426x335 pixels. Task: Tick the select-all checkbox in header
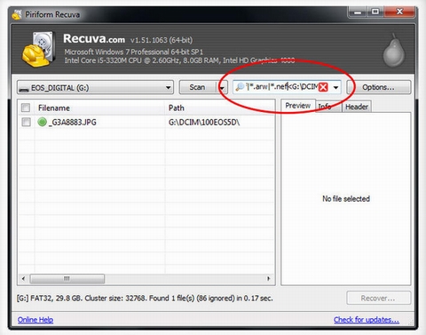(x=26, y=108)
